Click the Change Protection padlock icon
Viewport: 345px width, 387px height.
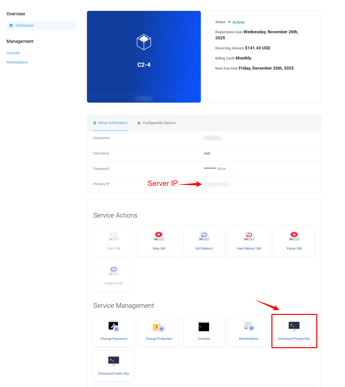pyautogui.click(x=159, y=326)
